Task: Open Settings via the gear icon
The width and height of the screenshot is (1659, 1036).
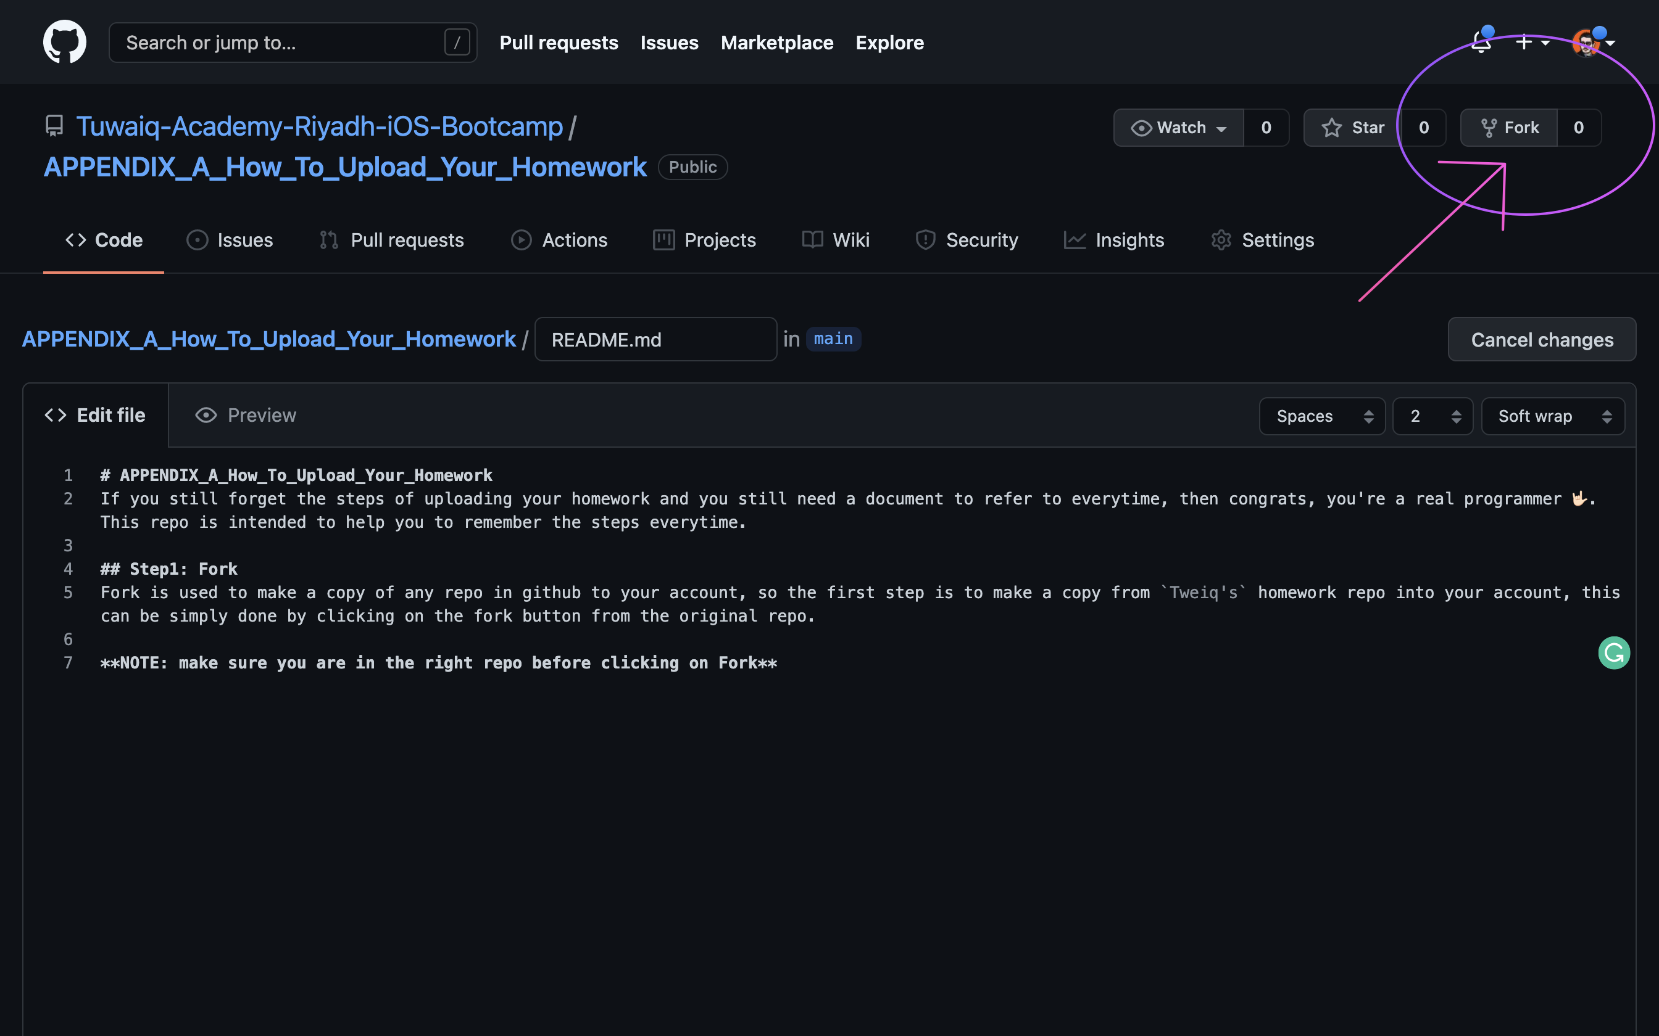Action: point(1221,240)
